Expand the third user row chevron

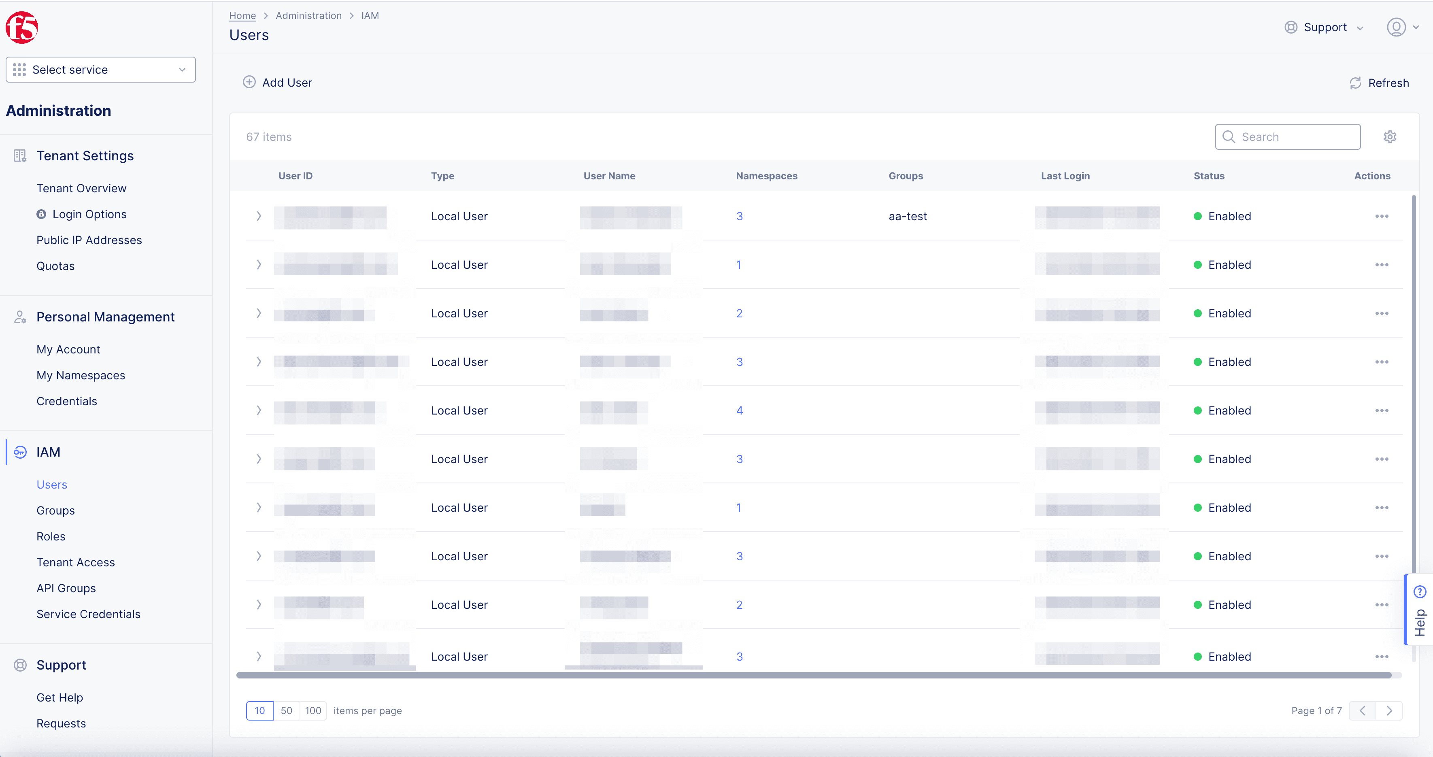pyautogui.click(x=259, y=313)
